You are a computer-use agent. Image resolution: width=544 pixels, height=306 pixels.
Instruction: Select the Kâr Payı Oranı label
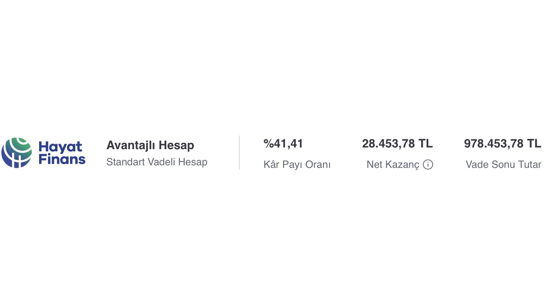[x=297, y=164]
